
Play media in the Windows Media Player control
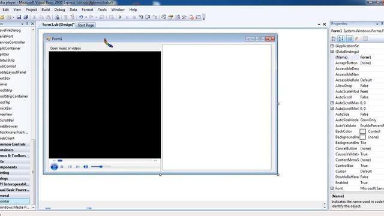coord(54,167)
